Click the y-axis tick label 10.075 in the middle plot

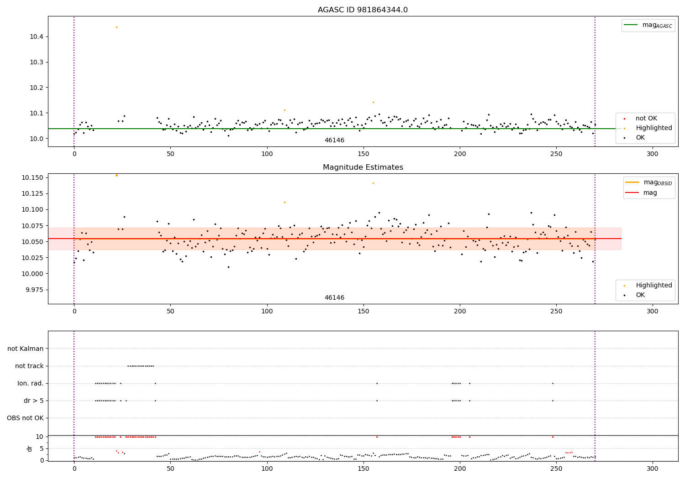(x=32, y=226)
